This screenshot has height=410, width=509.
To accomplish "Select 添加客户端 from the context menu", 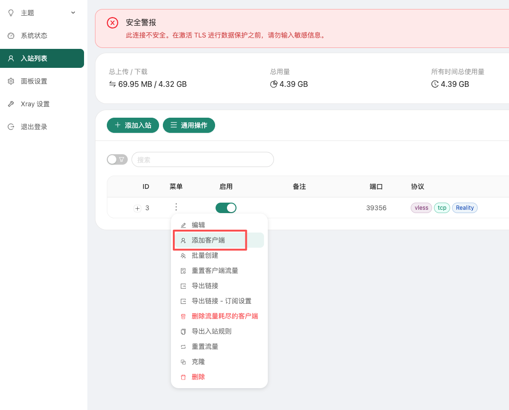I will 208,240.
